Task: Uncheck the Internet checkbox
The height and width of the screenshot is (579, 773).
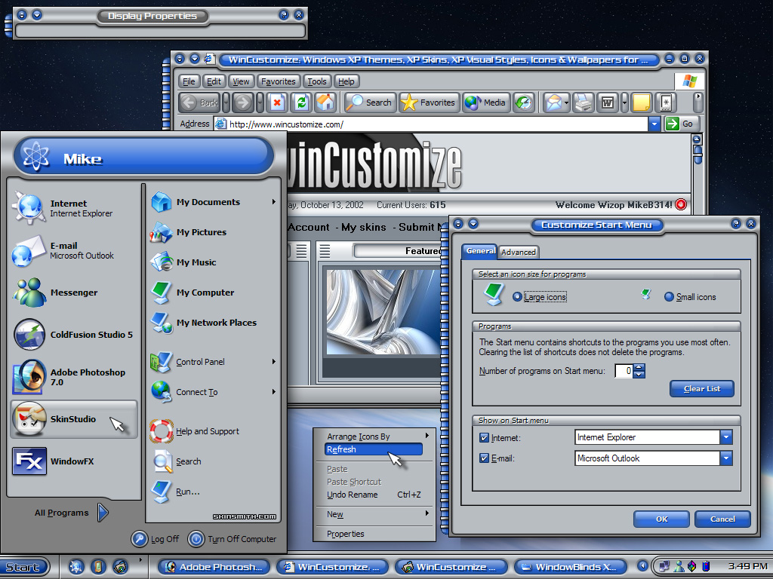Action: (x=484, y=438)
